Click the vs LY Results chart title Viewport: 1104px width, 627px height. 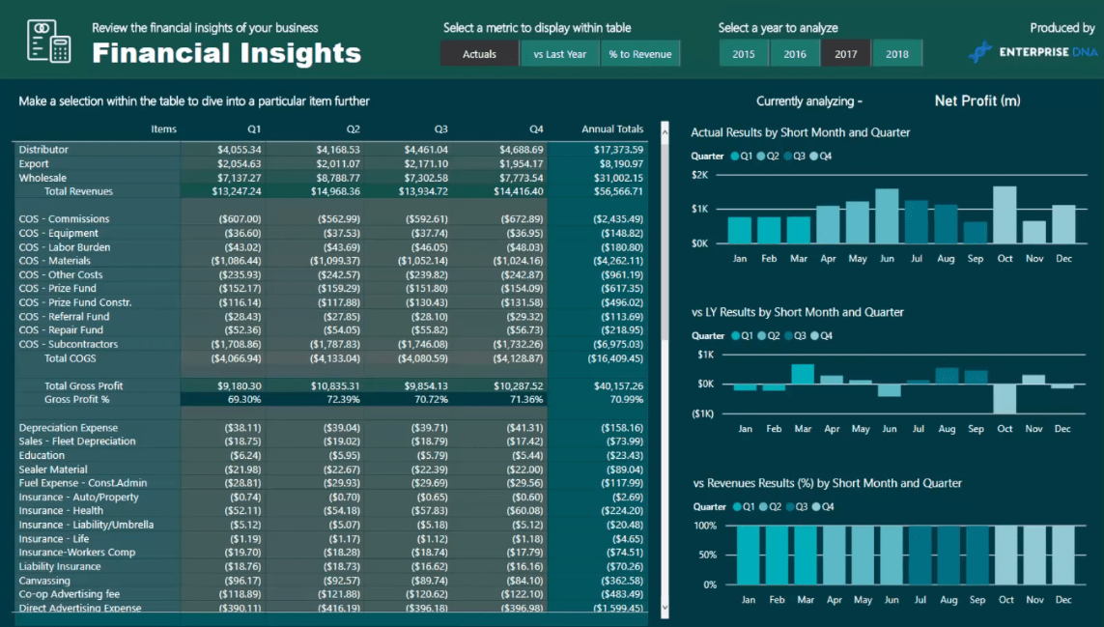coord(797,312)
